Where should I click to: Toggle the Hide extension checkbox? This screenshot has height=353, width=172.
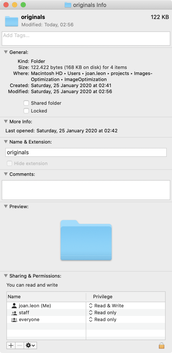click(x=9, y=163)
